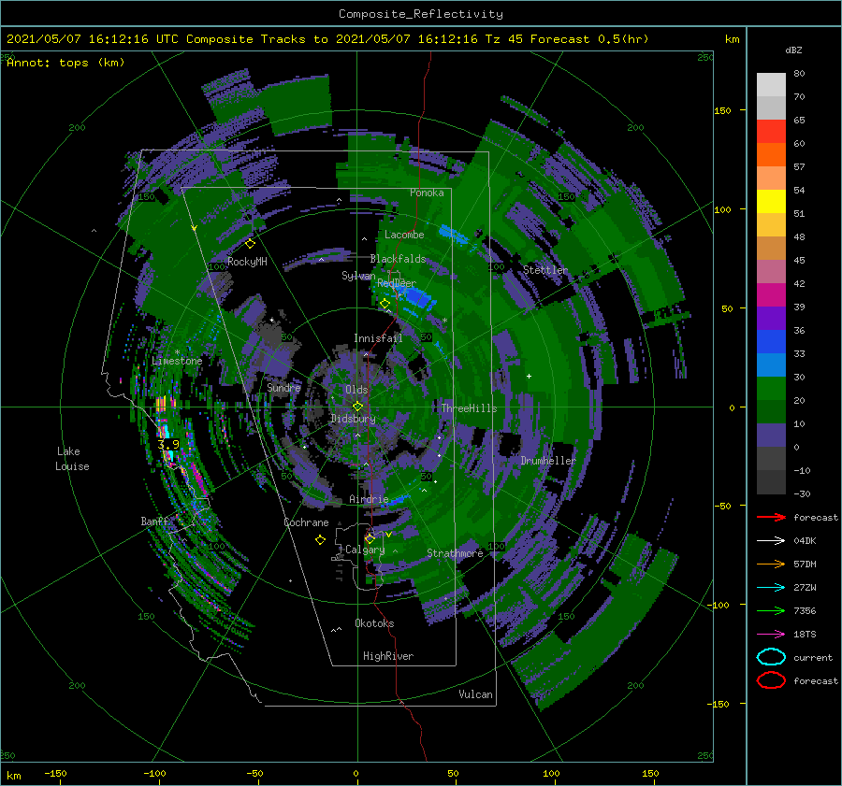Click the Blackfalds town label

tap(398, 259)
